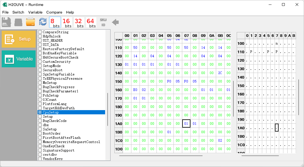This screenshot has width=304, height=167.
Task: Click the gray back arrow icon
Action: (115, 22)
